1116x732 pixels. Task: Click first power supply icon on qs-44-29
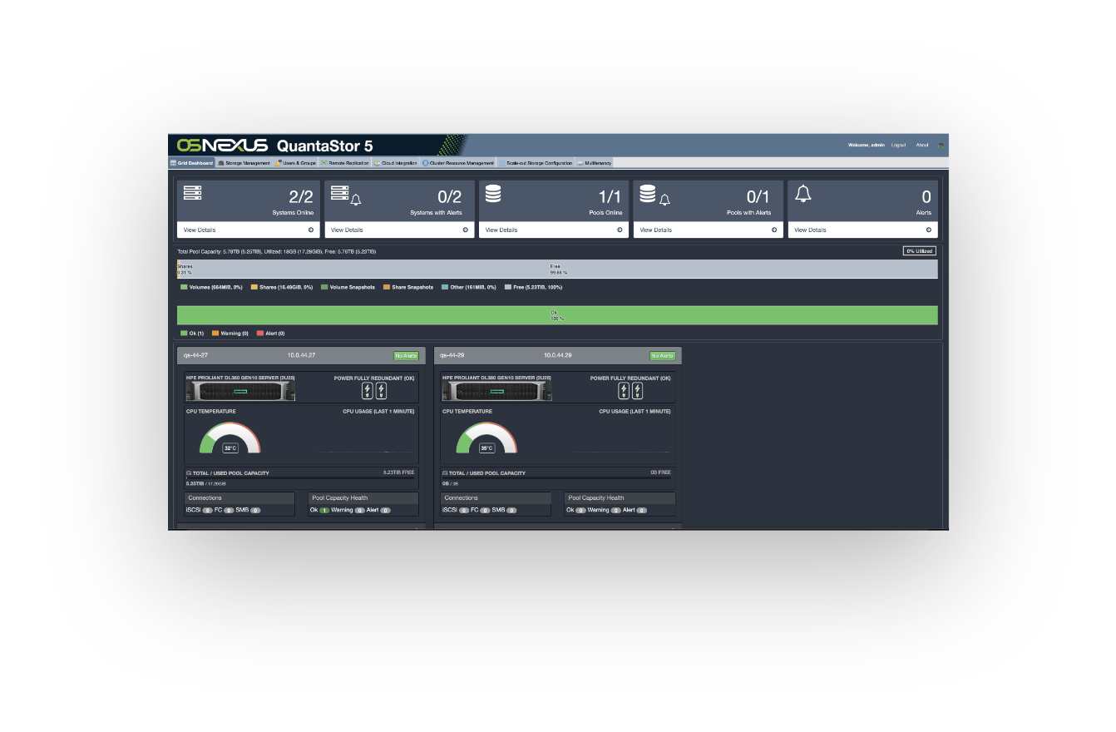coord(624,390)
